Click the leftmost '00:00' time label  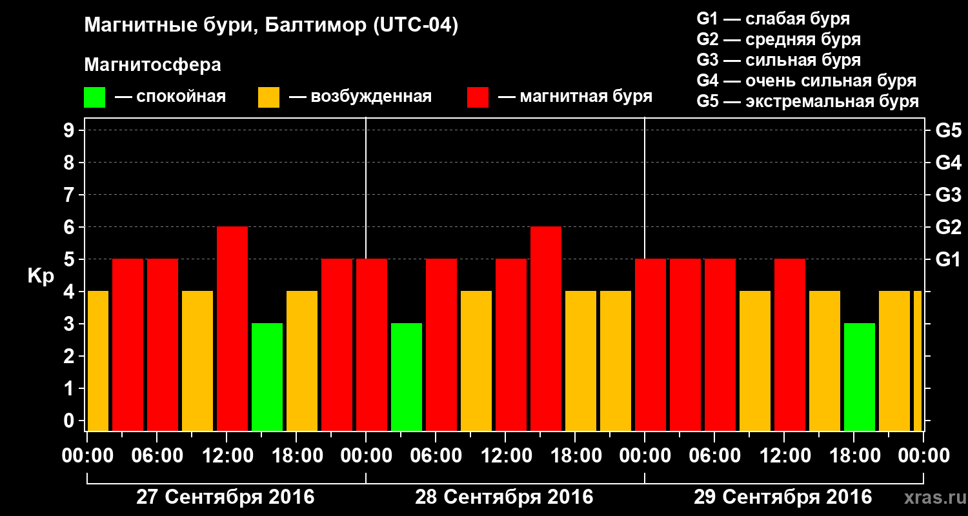(x=87, y=456)
